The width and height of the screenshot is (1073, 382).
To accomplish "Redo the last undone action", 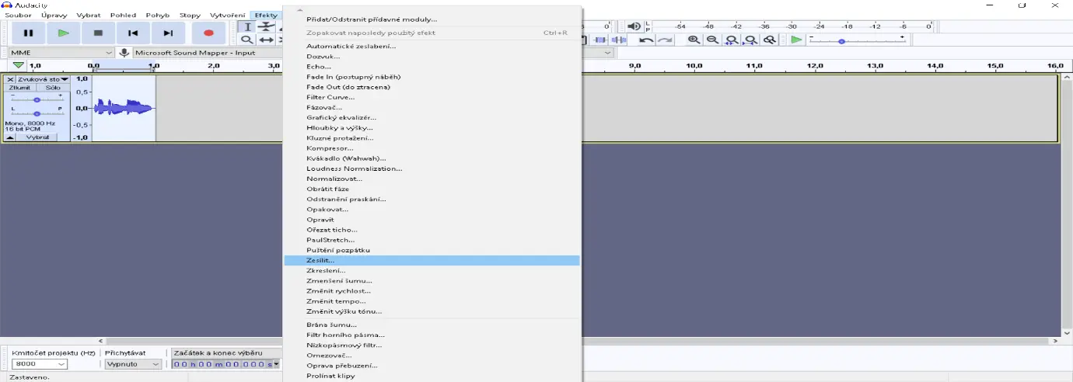I will [665, 40].
